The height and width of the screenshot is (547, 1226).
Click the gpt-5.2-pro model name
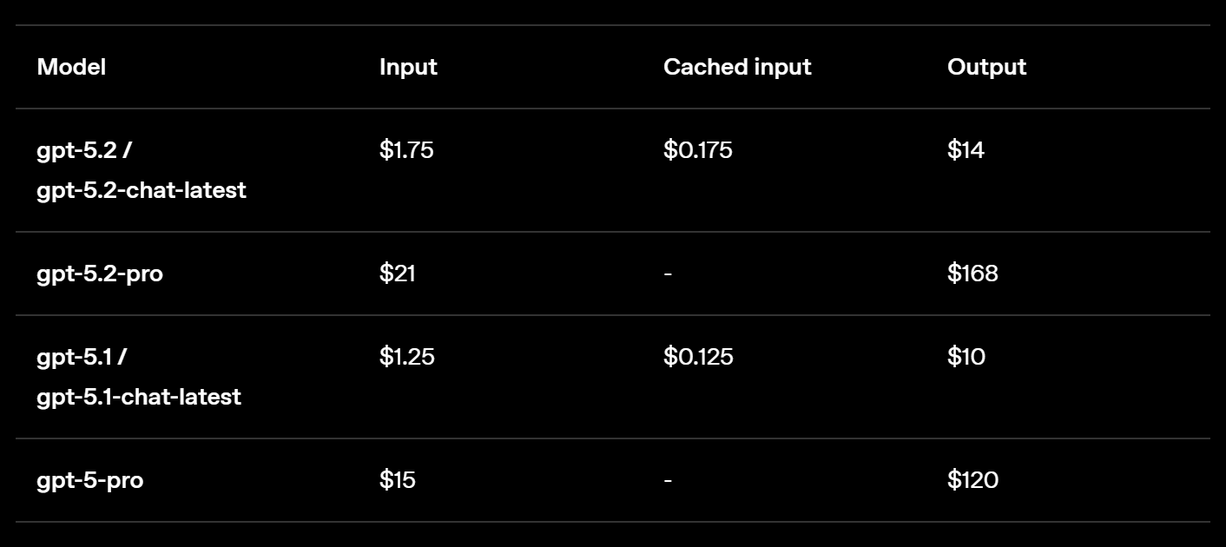coord(100,274)
